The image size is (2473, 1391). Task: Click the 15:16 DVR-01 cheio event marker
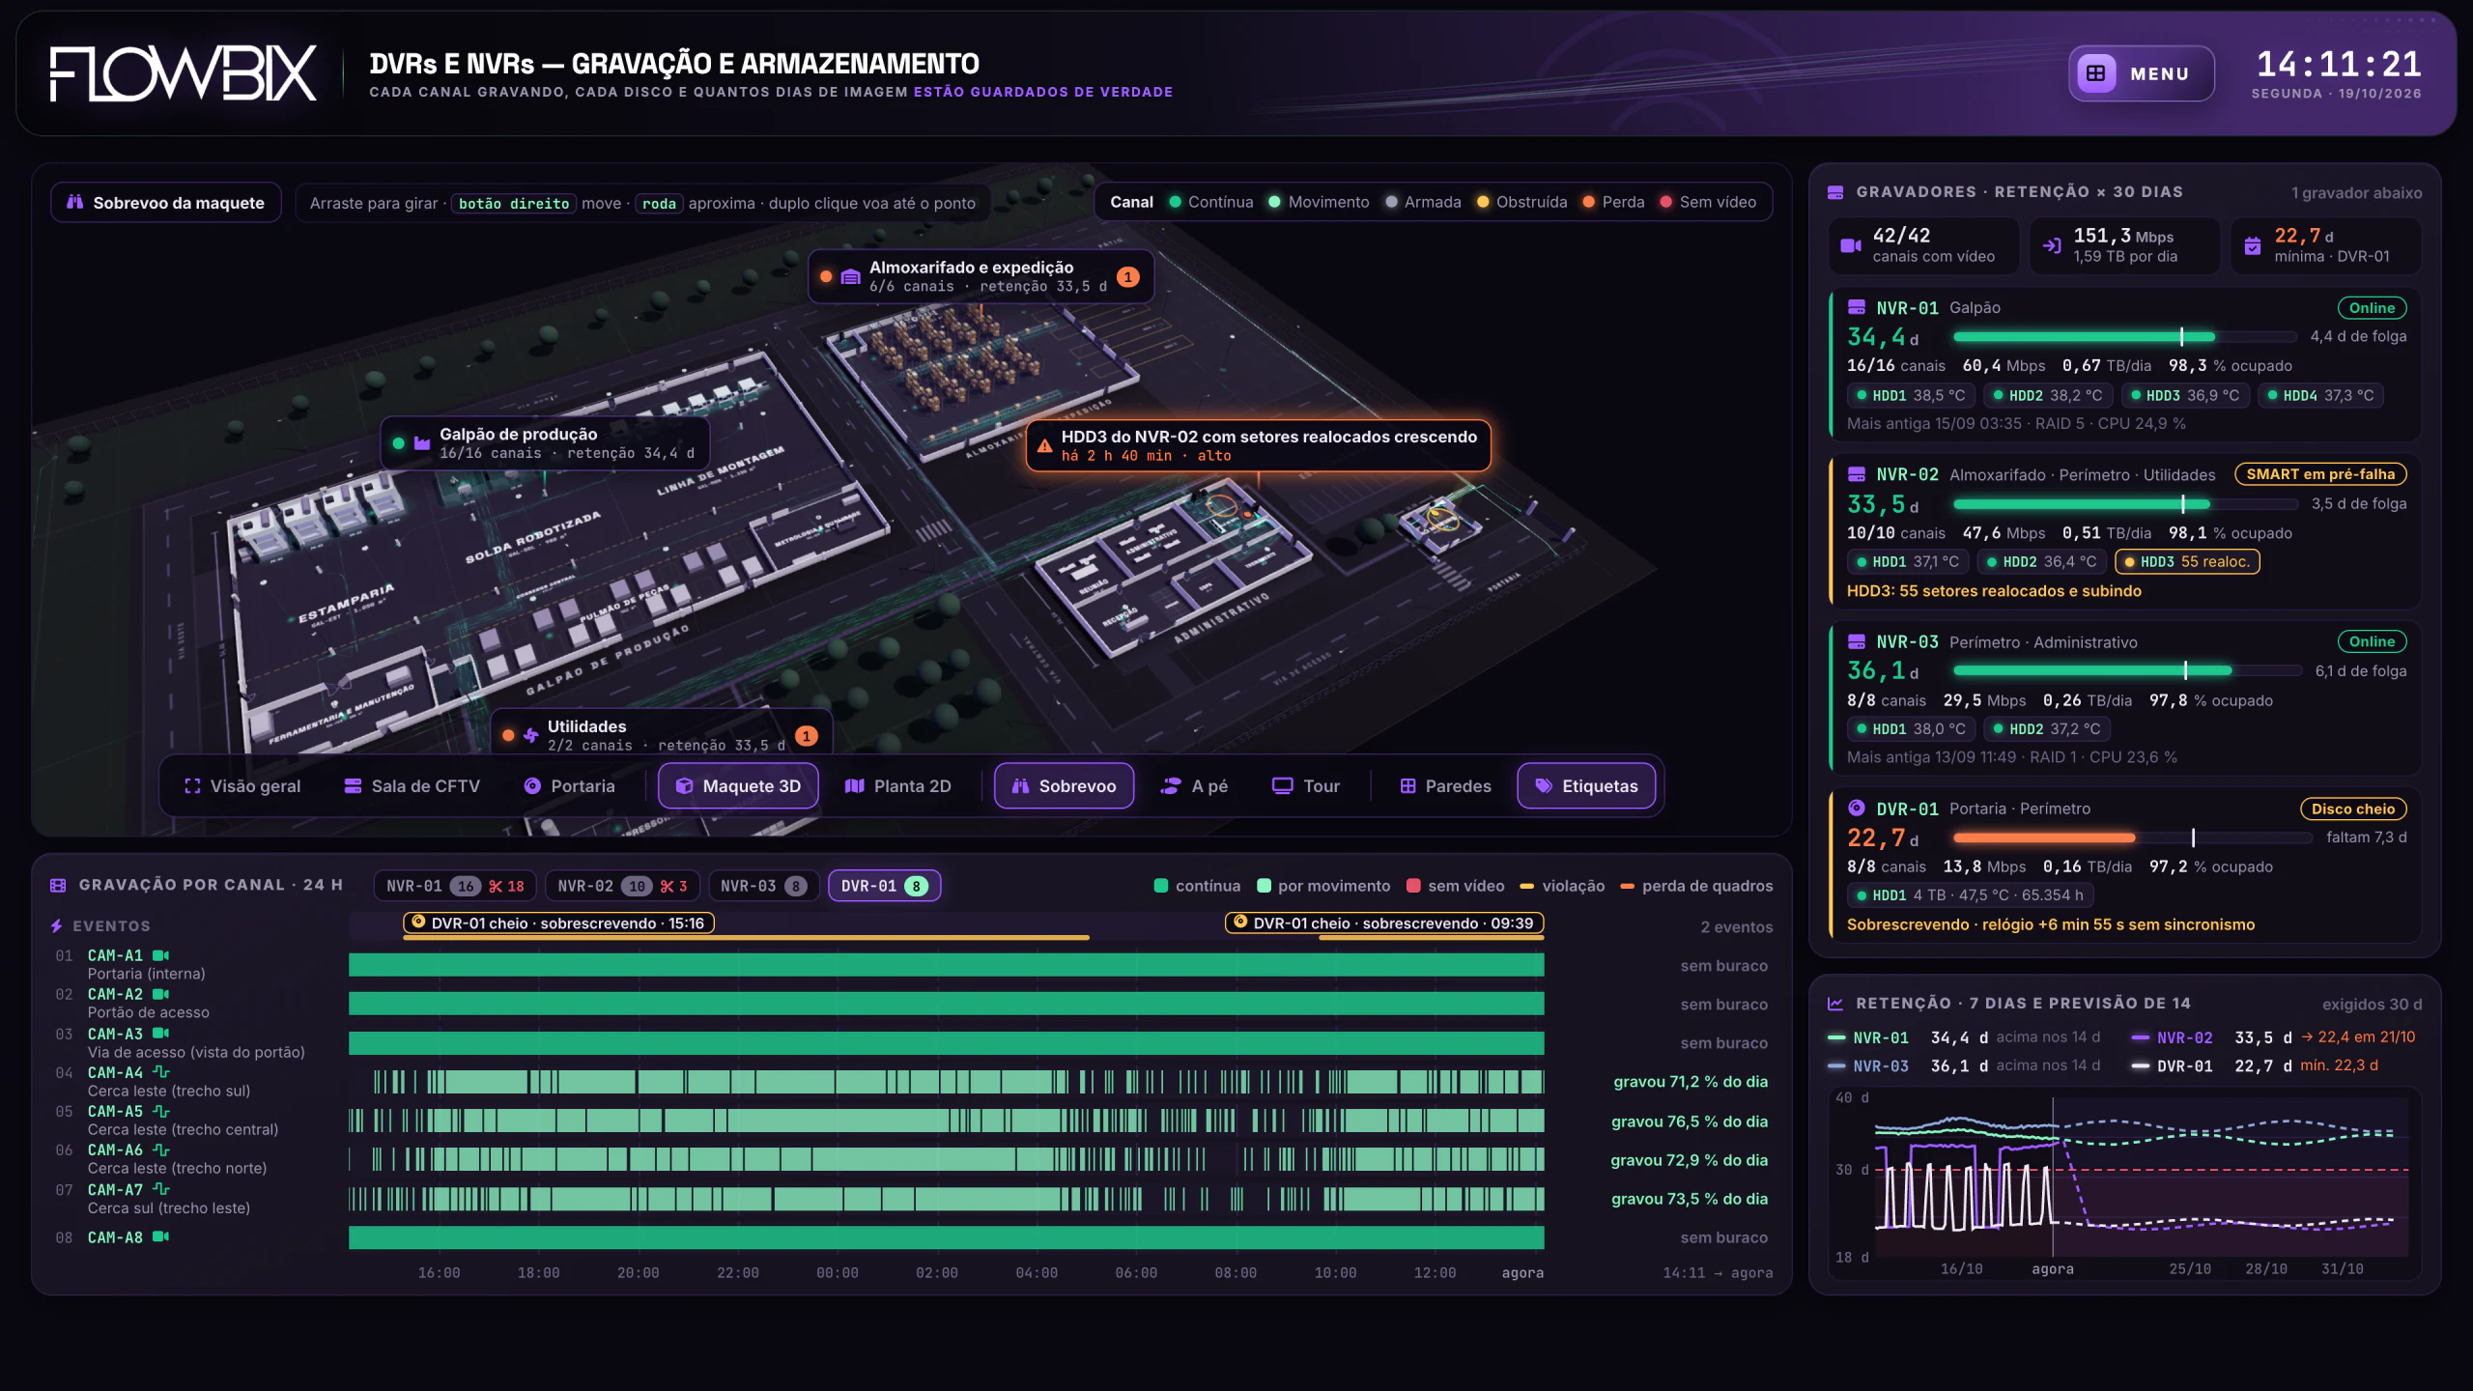point(558,923)
